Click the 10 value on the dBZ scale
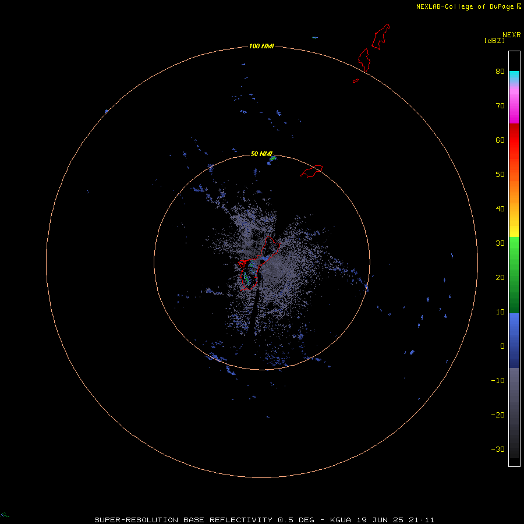 [x=500, y=312]
